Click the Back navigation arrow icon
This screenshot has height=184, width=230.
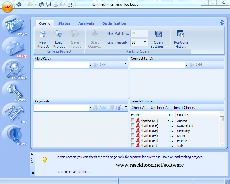coord(19,4)
